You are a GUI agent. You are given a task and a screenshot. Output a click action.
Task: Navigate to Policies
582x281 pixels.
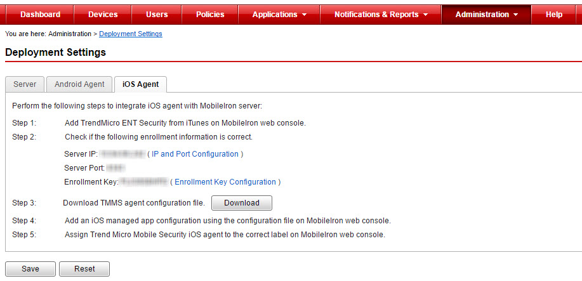pos(210,15)
